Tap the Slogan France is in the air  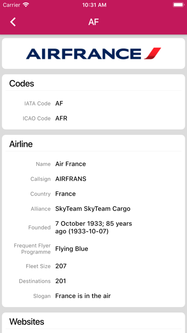pos(83,296)
